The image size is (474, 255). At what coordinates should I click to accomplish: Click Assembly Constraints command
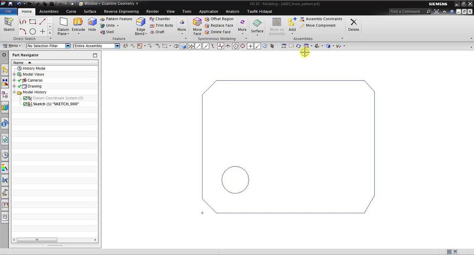click(321, 19)
